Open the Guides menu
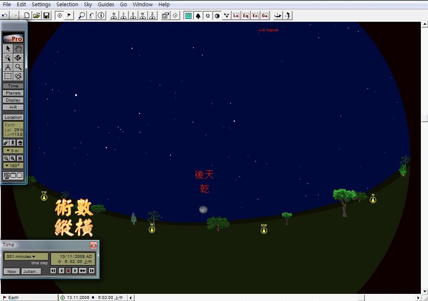This screenshot has height=301, width=428. 106,4
